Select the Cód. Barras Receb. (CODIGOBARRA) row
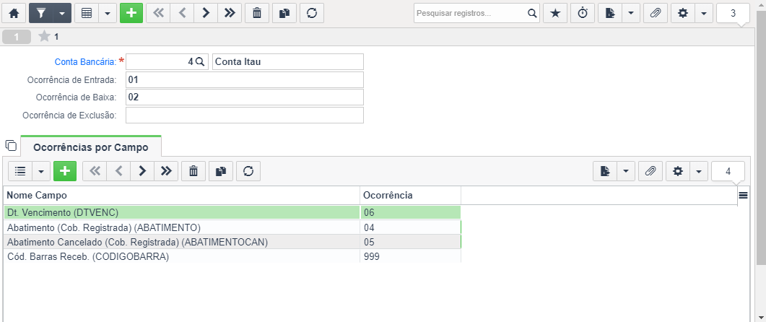Screen dimensions: 766x322 tap(232, 256)
